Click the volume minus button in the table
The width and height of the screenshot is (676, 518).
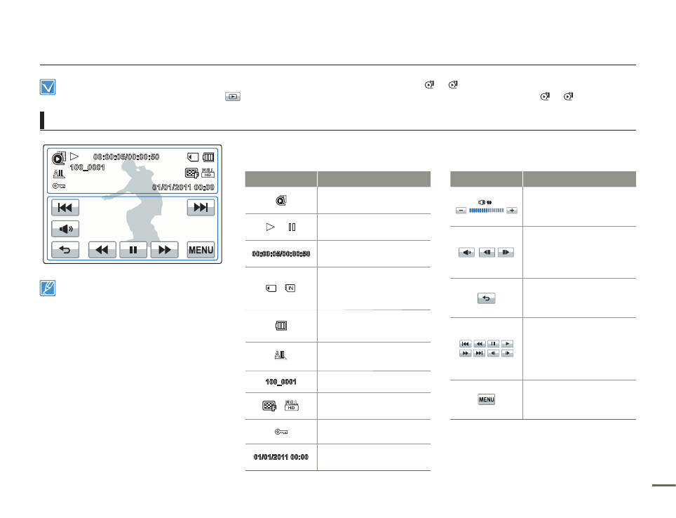[x=461, y=211]
